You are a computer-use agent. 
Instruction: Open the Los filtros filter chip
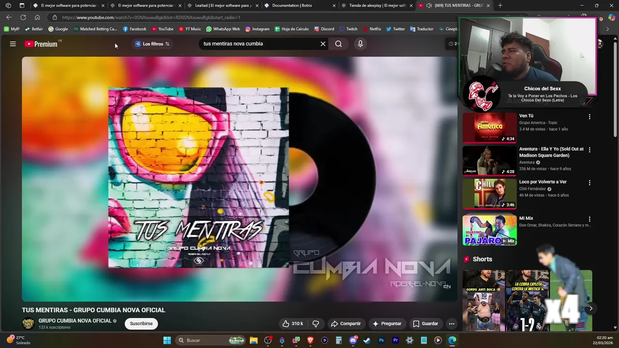pos(152,44)
